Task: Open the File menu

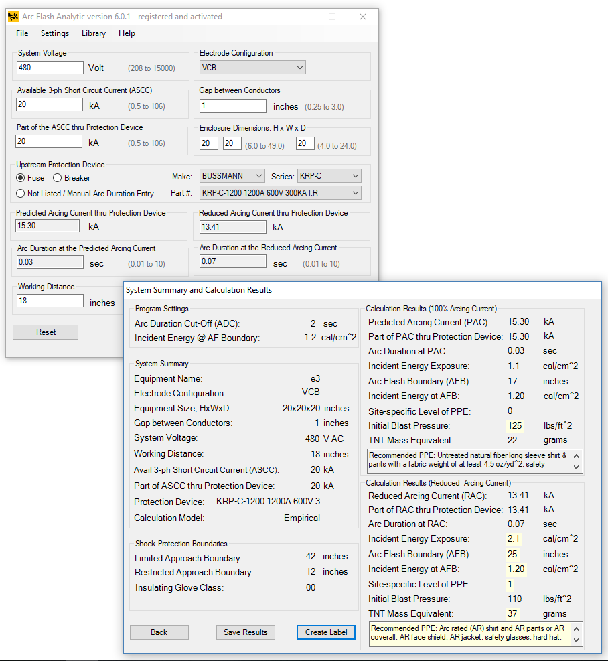Action: (x=22, y=33)
